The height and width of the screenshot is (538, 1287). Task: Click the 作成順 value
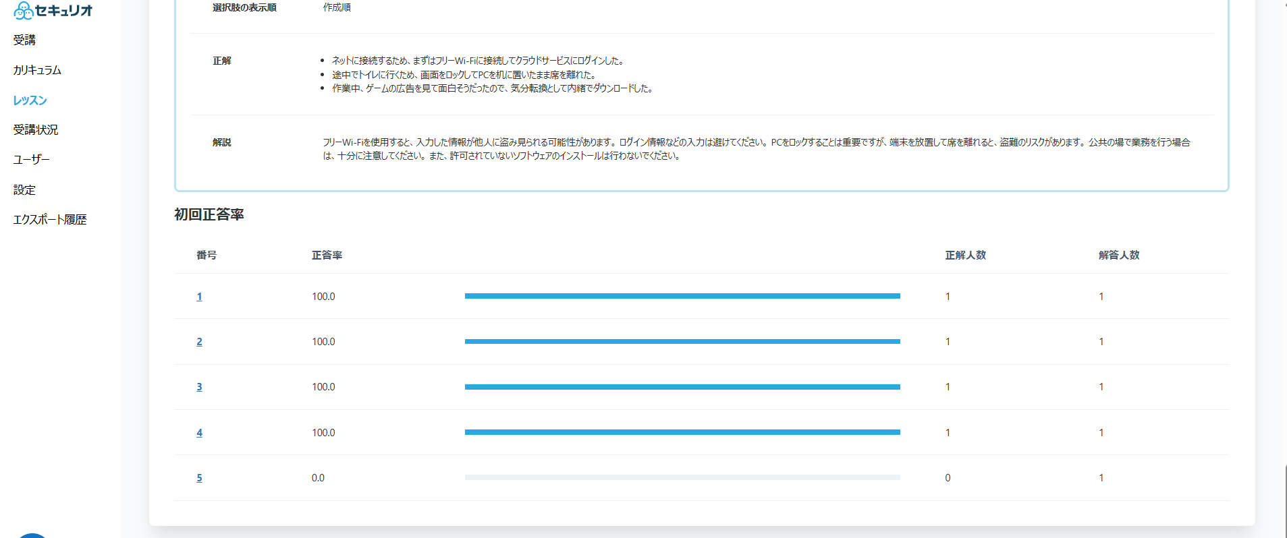(337, 7)
